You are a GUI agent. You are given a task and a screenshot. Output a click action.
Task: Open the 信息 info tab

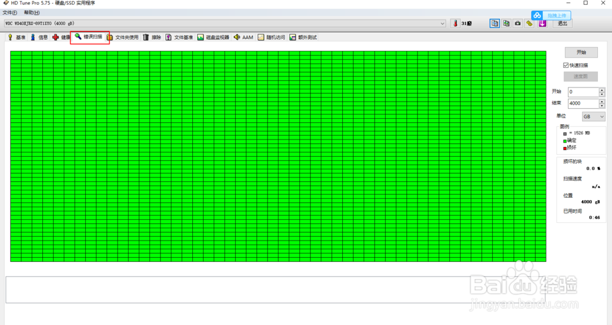[39, 37]
